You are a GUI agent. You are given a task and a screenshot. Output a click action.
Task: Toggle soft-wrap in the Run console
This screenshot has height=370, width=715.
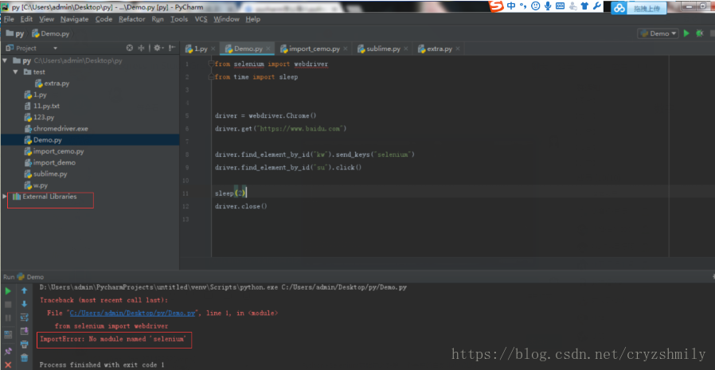(x=24, y=317)
